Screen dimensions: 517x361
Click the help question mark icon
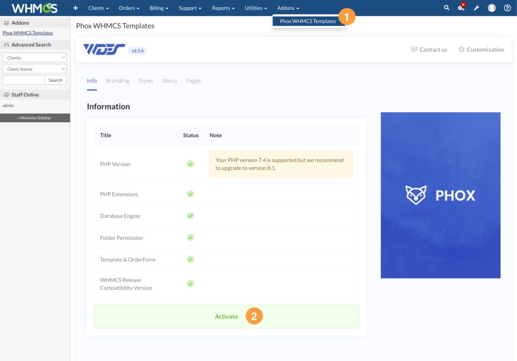tap(507, 8)
